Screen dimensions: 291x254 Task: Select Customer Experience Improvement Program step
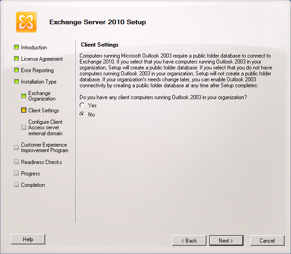pos(44,148)
